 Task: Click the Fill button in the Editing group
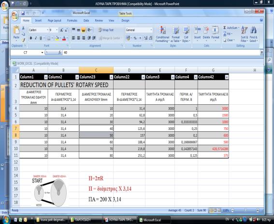228,34
